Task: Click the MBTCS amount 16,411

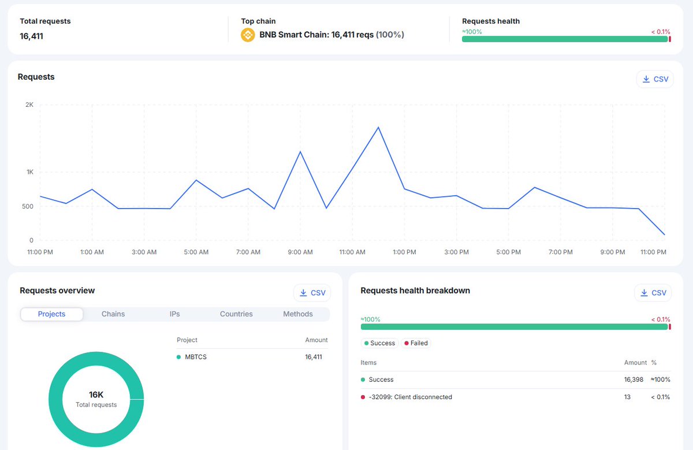Action: click(314, 357)
